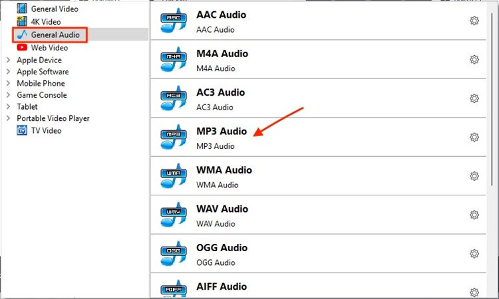Select the General Audio category
Screen dimensions: 499x299
click(55, 35)
